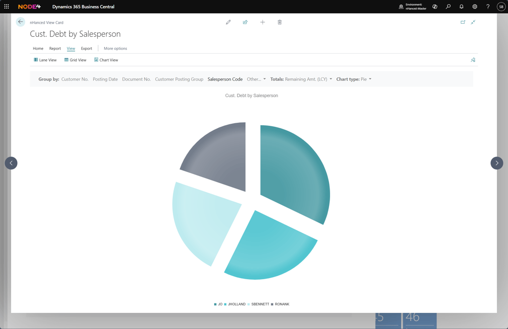Switch to Chart View
Viewport: 508px width, 329px height.
tap(106, 60)
